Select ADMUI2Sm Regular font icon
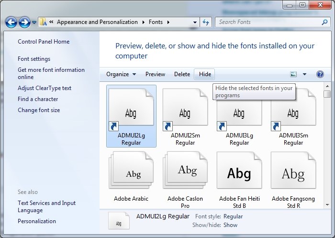This screenshot has height=238, width=335. click(185, 110)
